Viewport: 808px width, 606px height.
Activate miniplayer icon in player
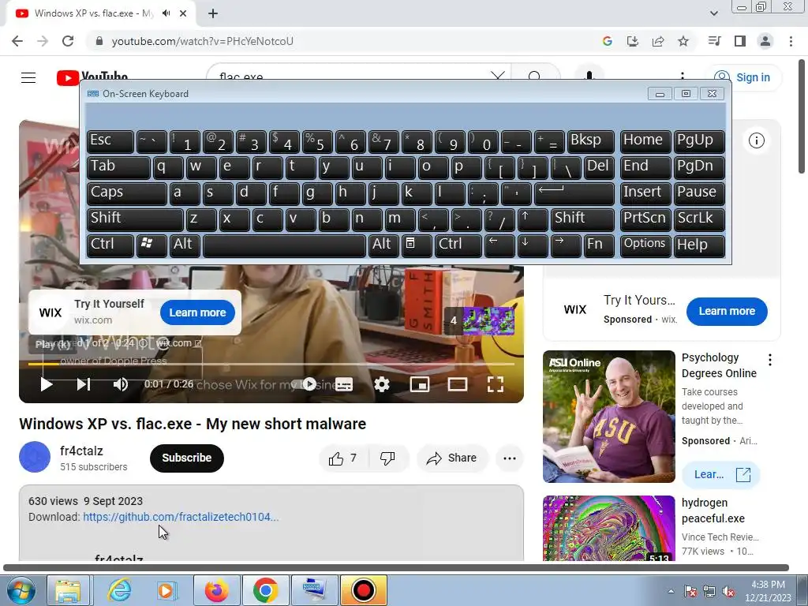[x=420, y=384]
